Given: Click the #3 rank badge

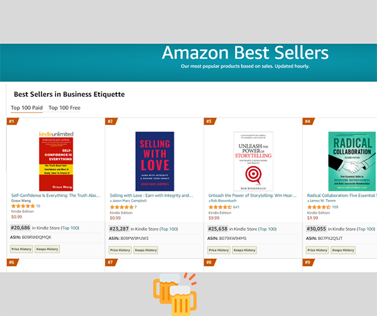Looking at the screenshot, I should [x=209, y=121].
